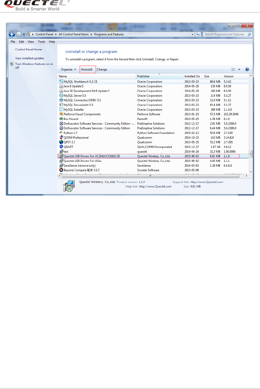Select the MySQL Installer icon
Viewport: 260px width, 389px height.
coord(61,109)
